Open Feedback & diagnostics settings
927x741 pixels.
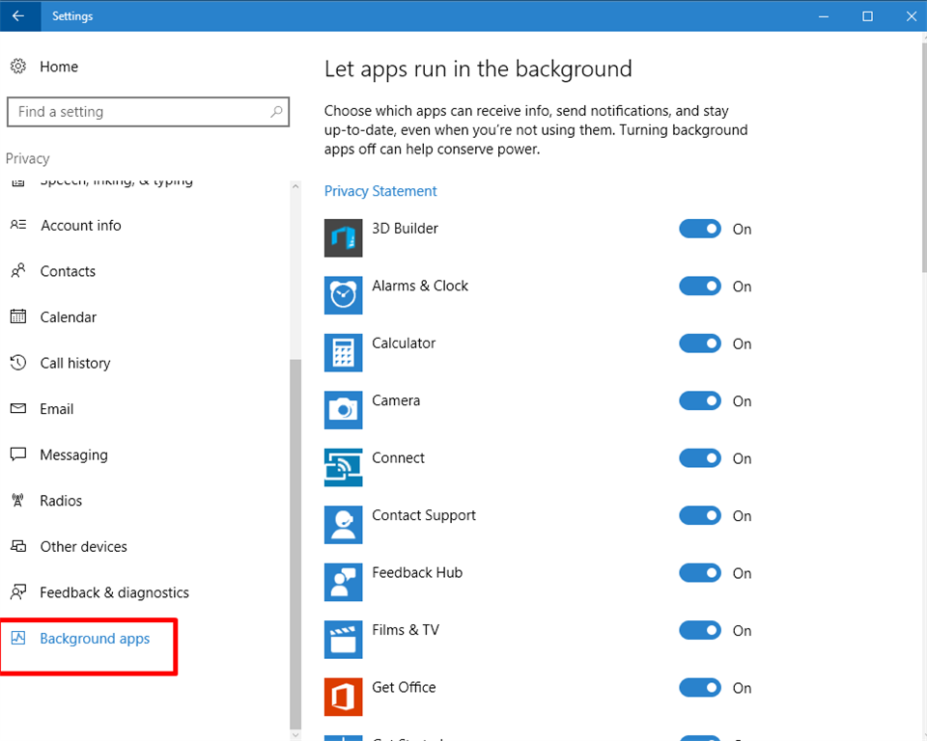114,592
